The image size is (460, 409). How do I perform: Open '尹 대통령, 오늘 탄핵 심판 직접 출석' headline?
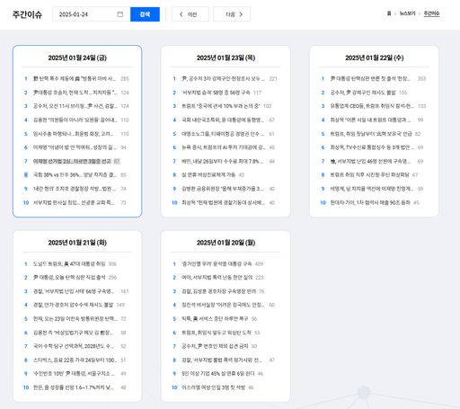click(69, 278)
